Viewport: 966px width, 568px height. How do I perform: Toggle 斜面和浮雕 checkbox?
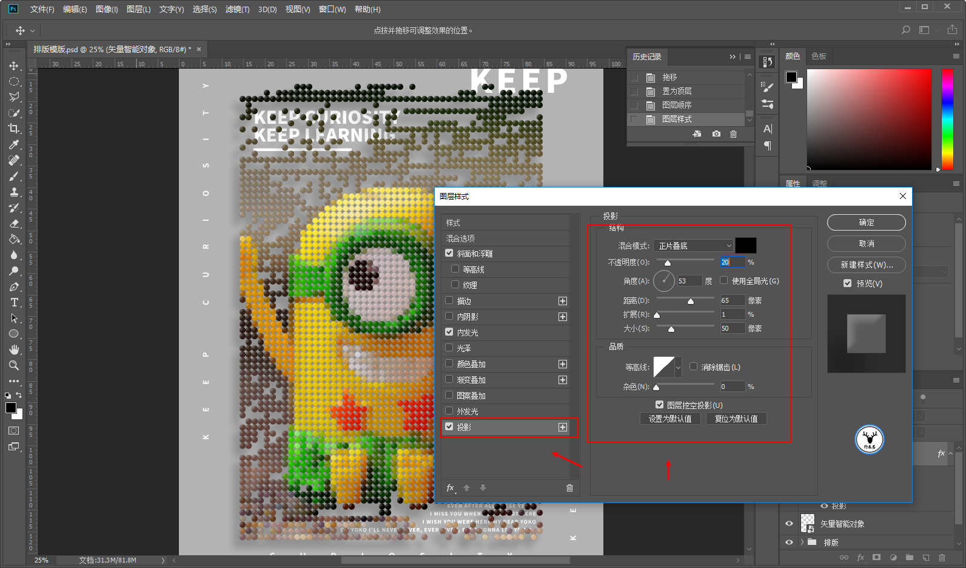point(449,253)
